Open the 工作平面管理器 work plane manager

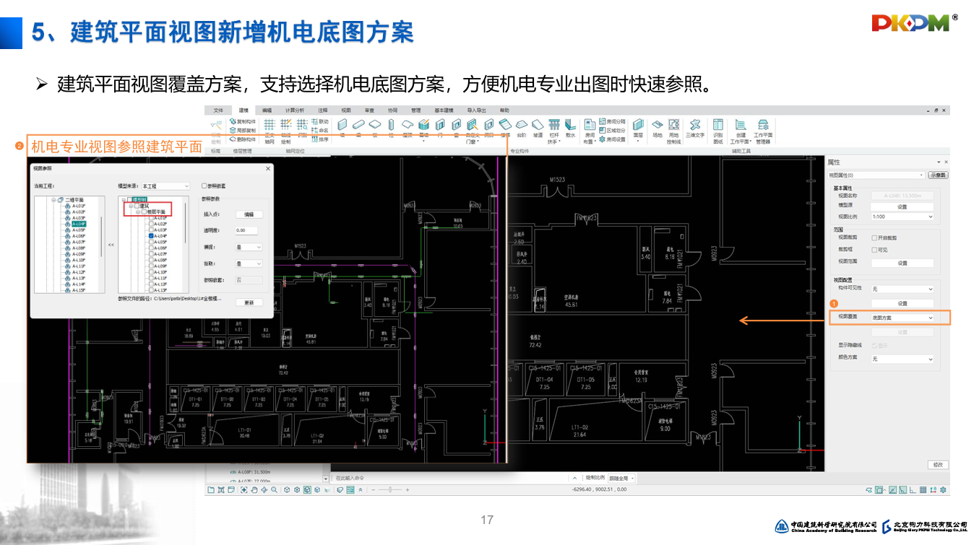pyautogui.click(x=763, y=131)
